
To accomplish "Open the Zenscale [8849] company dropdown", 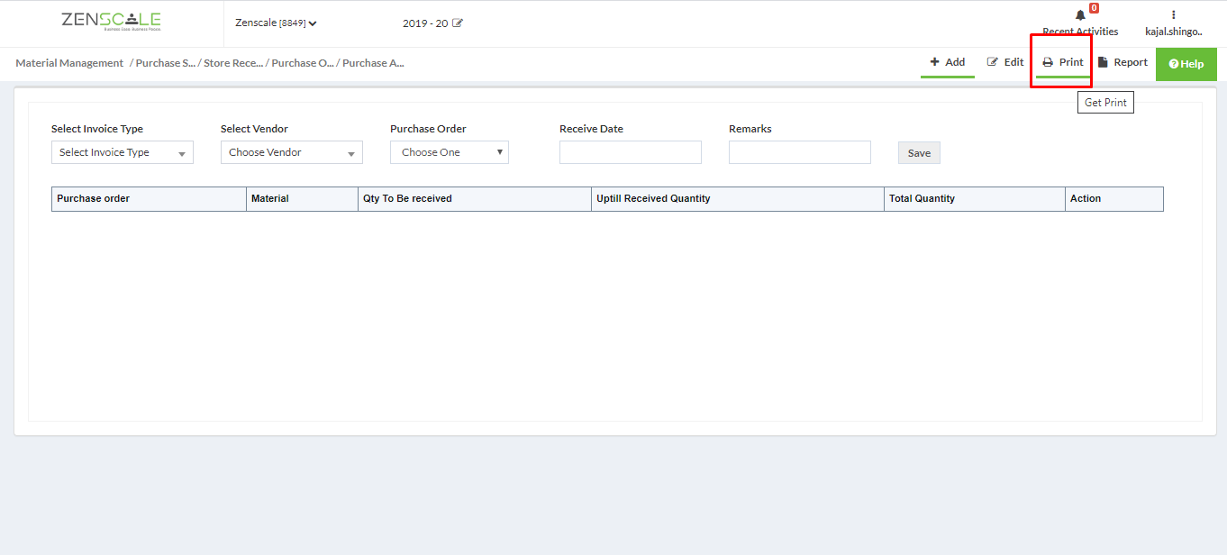I will tap(276, 23).
